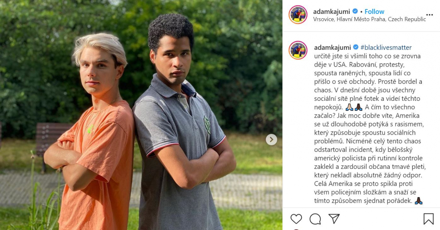Image resolution: width=440 pixels, height=230 pixels.
Task: Click the man in the orange shirt
Action: 93,135
